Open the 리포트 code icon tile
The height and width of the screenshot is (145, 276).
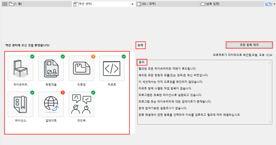coord(112,68)
